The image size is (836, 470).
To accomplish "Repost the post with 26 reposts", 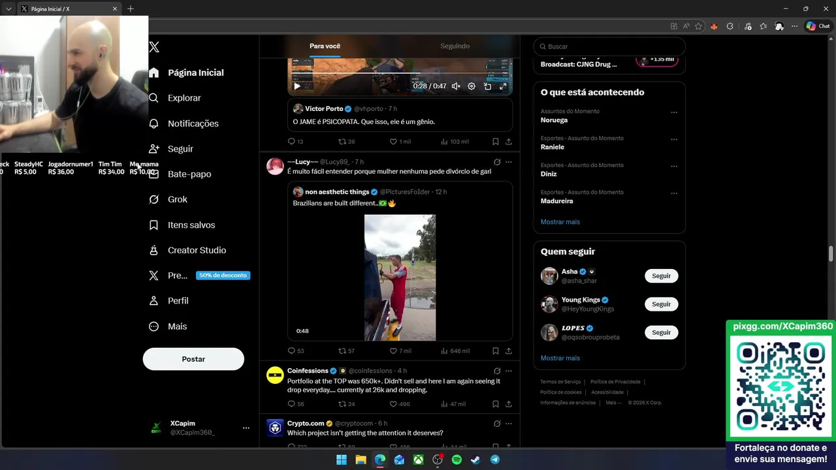I will tap(346, 141).
